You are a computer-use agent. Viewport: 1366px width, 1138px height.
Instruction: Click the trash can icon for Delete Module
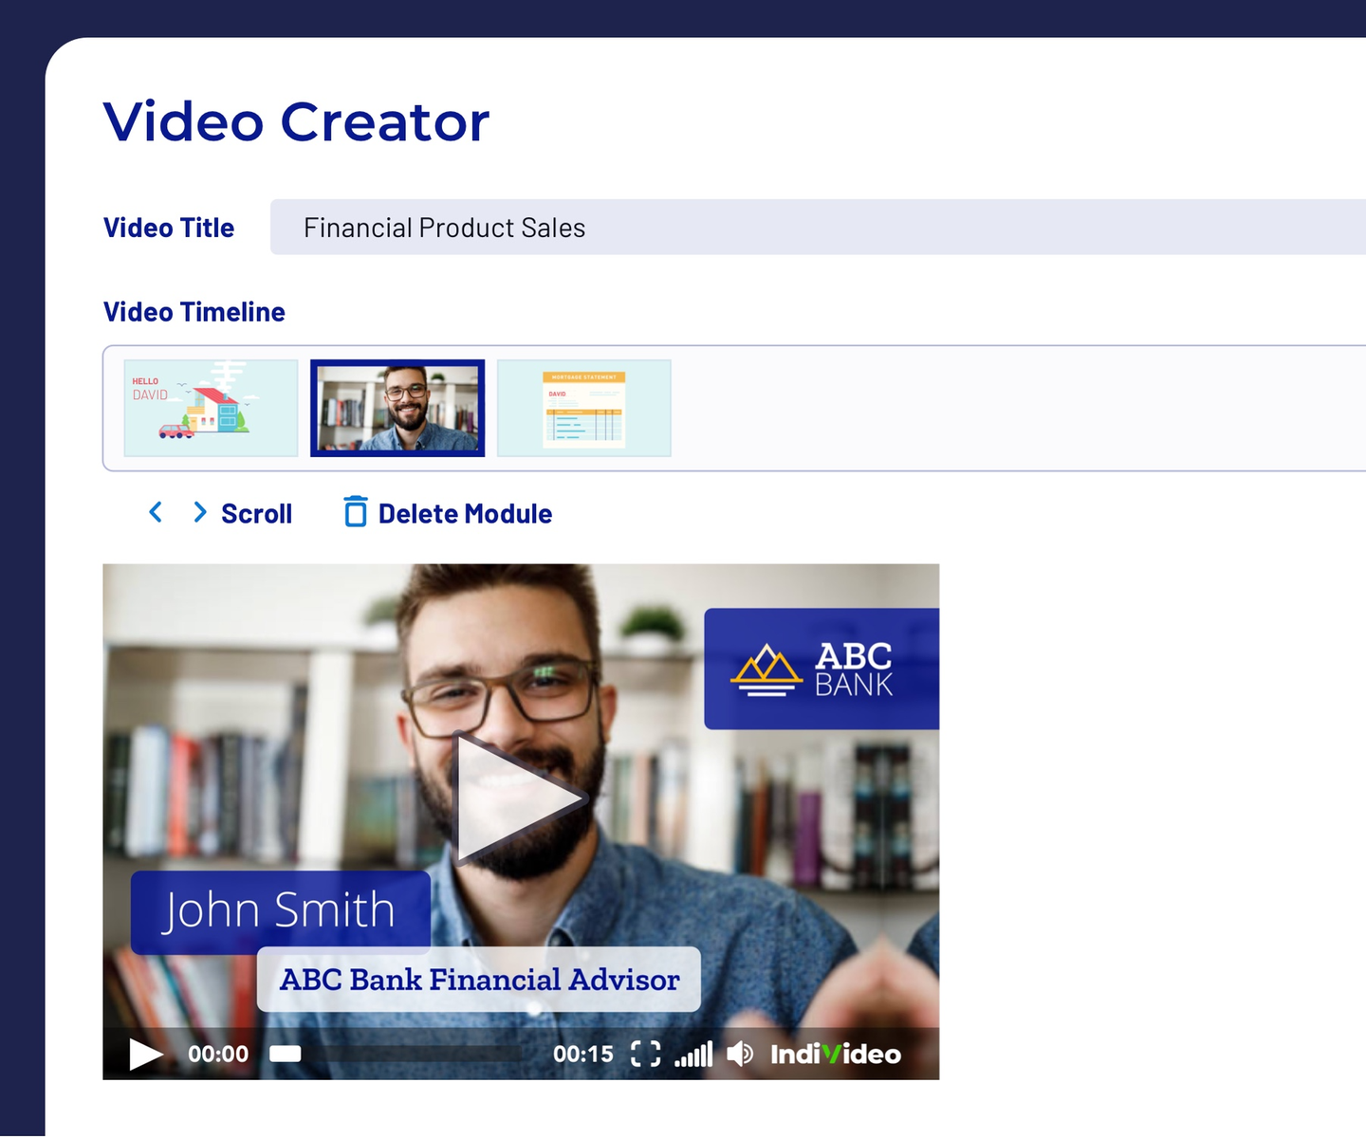point(355,512)
